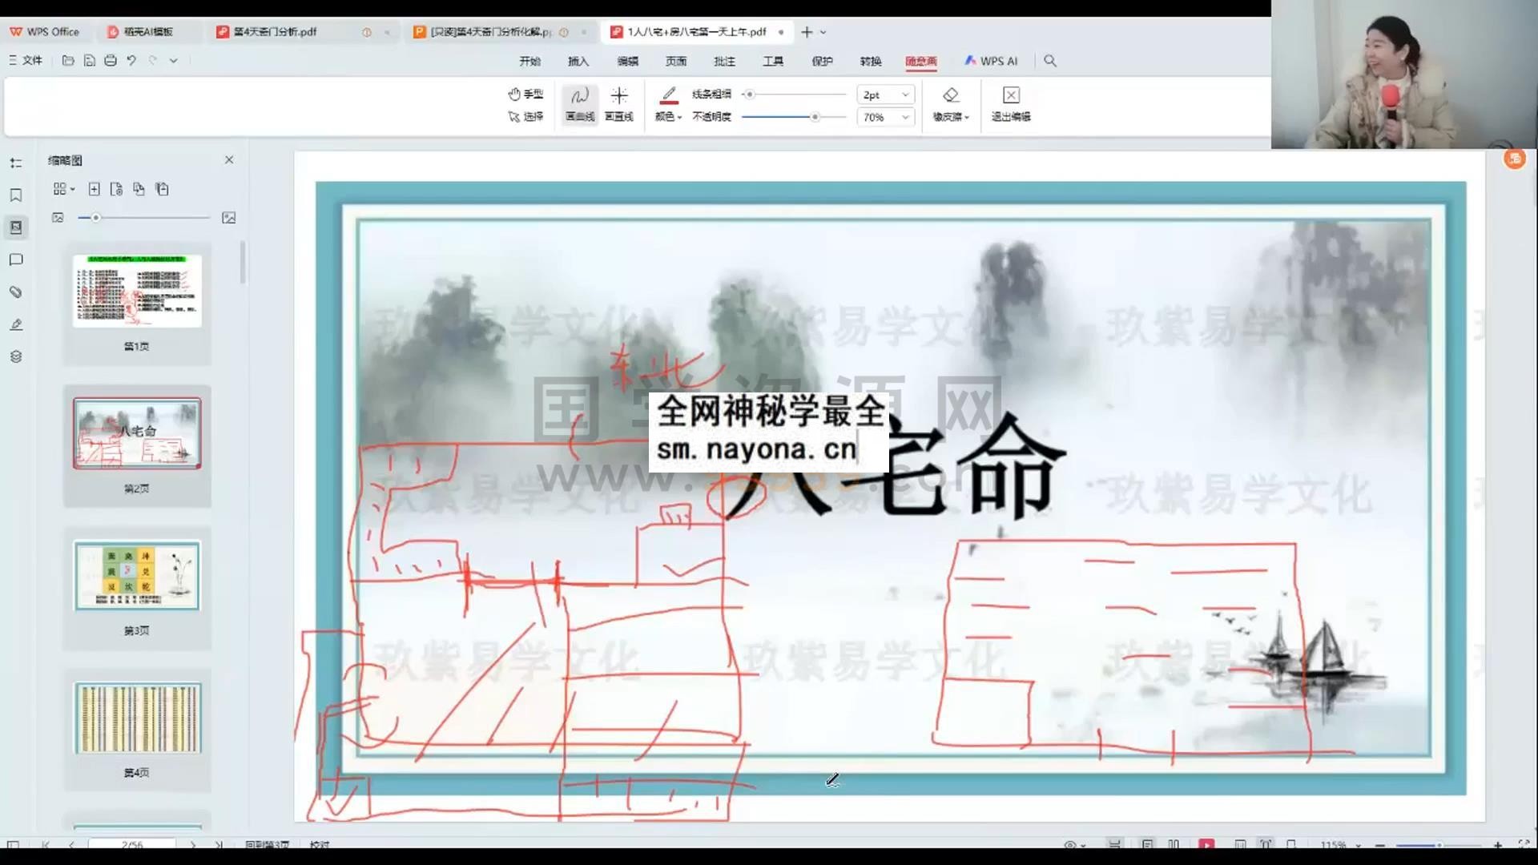
Task: Click the red pen color icon
Action: (669, 95)
